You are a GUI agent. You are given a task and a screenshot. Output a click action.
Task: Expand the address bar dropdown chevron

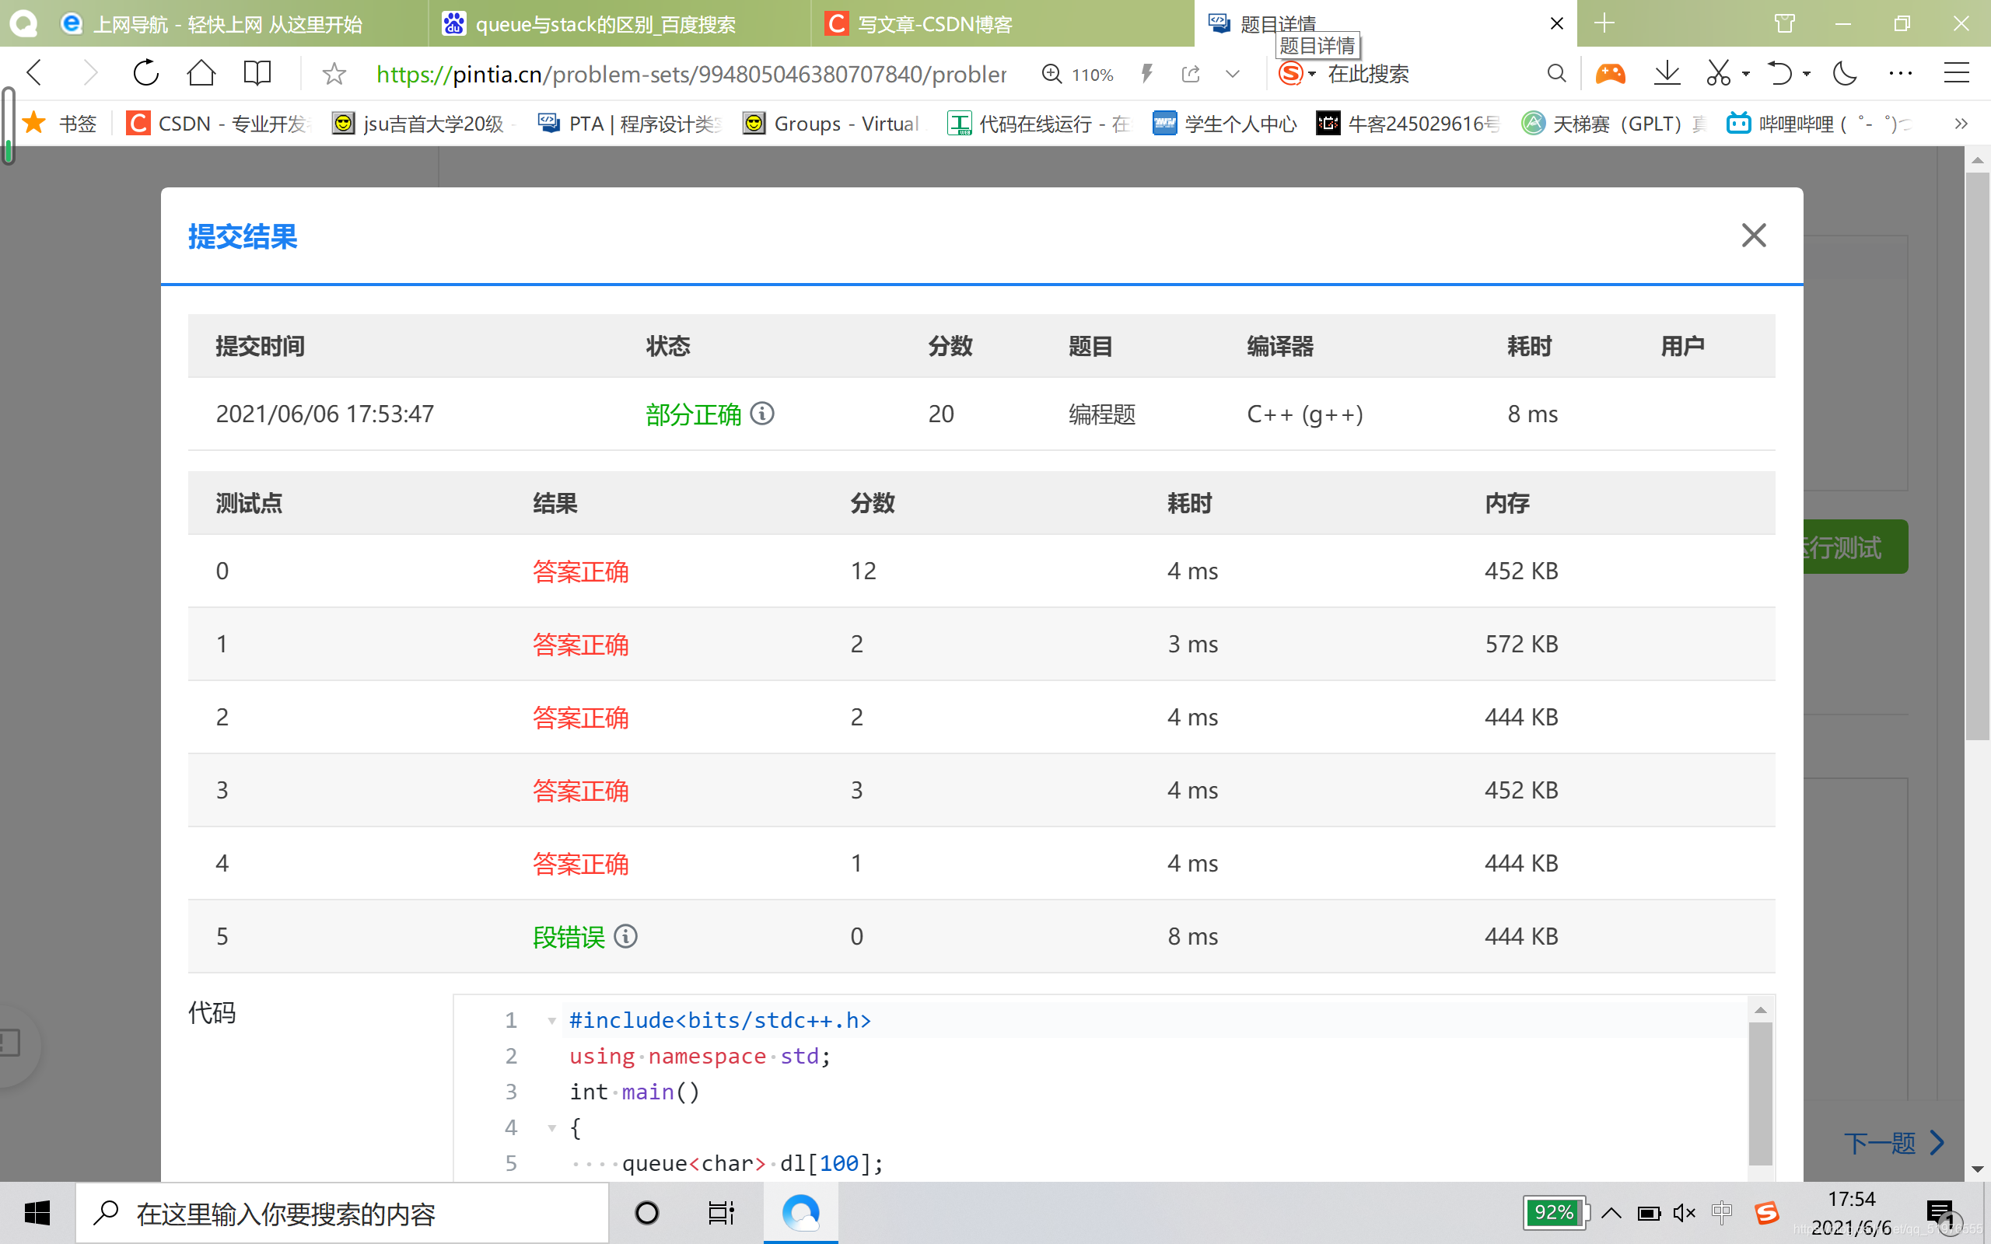pos(1233,74)
